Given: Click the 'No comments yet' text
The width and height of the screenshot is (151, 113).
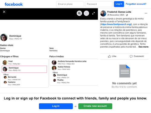Looking at the screenshot, I should click(124, 83).
